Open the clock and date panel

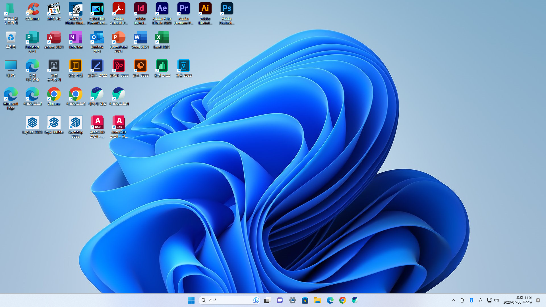(x=518, y=300)
